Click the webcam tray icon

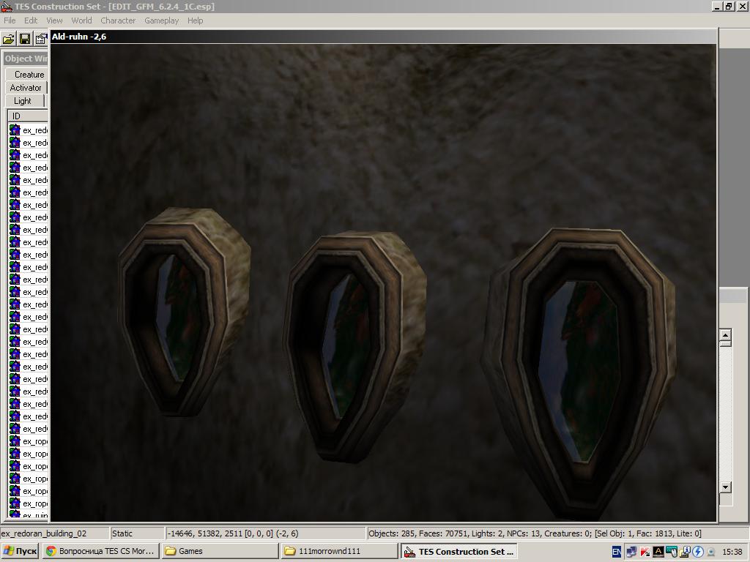[710, 552]
